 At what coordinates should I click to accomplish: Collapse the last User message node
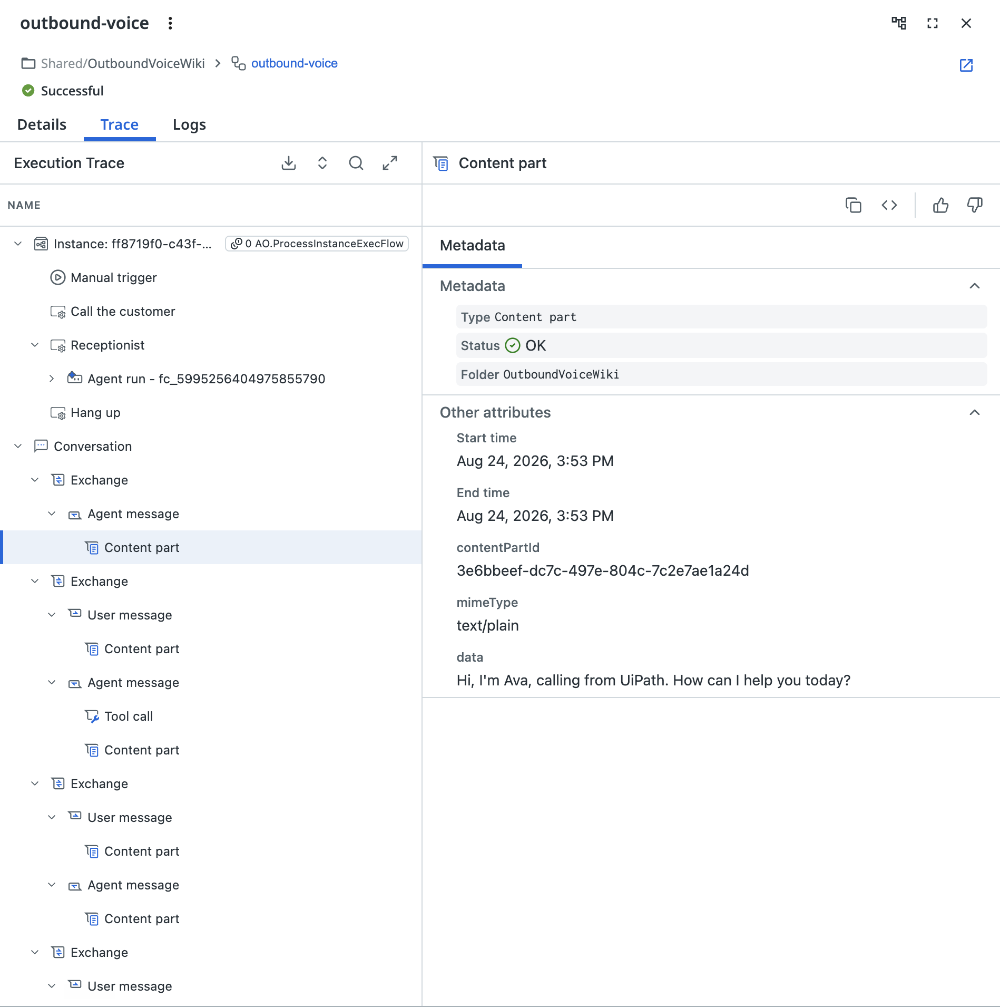point(52,986)
